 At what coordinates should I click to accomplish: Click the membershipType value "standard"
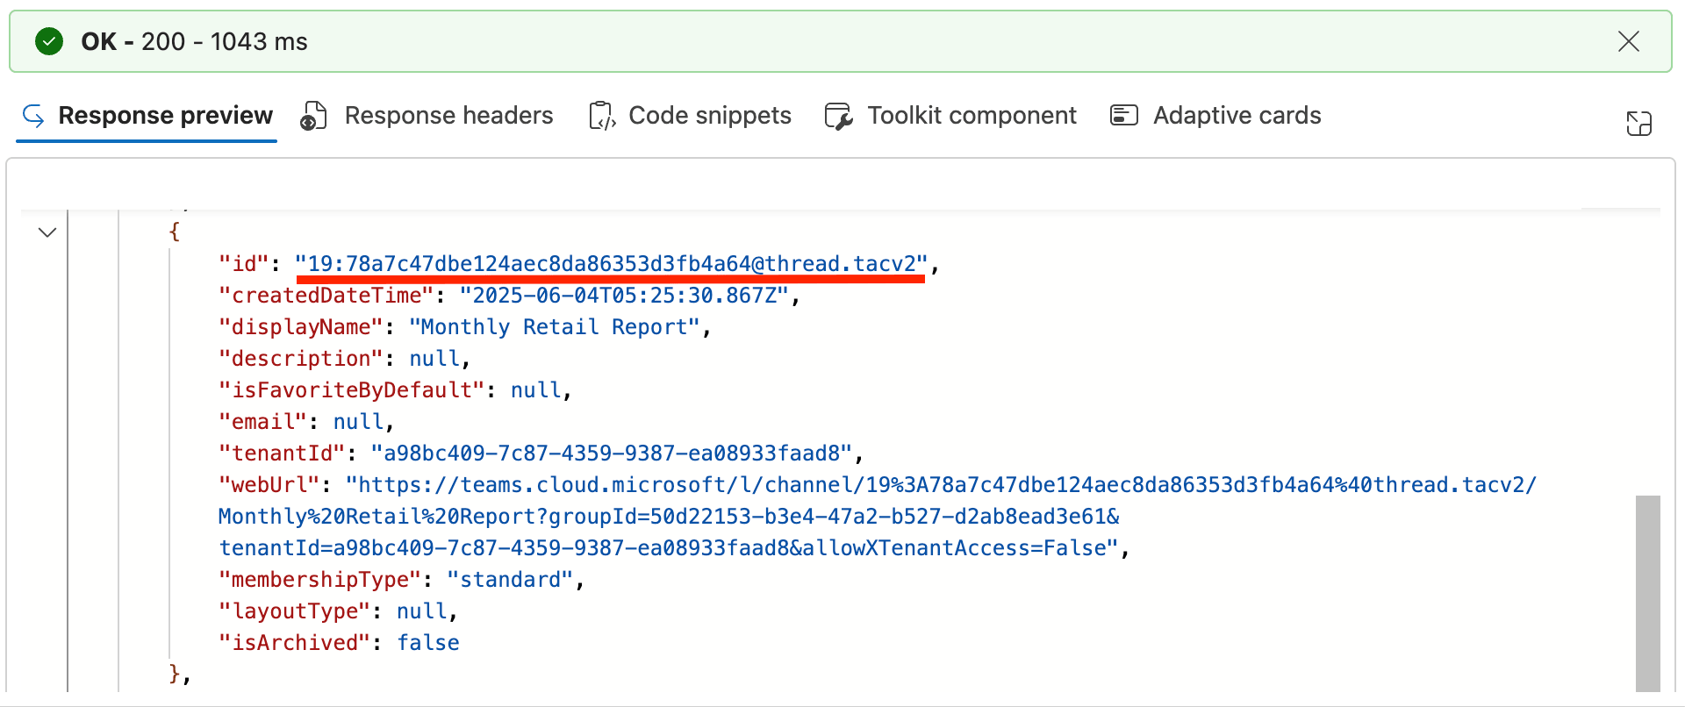pyautogui.click(x=510, y=580)
